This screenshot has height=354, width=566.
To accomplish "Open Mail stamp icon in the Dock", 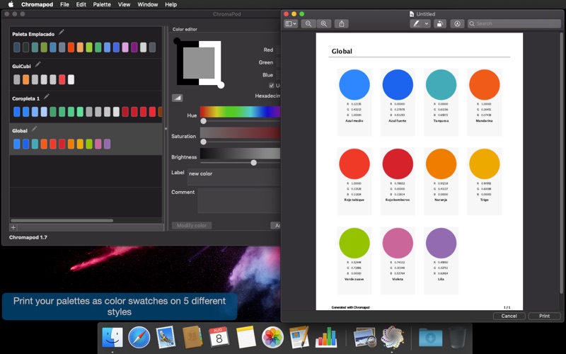I will click(166, 338).
